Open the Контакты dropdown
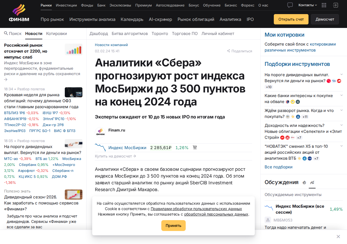Viewport: 347px width, 244px height. [308, 5]
